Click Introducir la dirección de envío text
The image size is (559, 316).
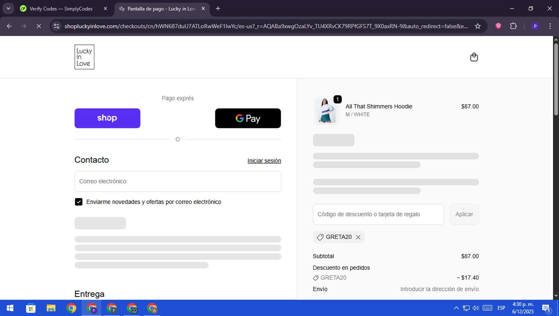click(x=439, y=289)
